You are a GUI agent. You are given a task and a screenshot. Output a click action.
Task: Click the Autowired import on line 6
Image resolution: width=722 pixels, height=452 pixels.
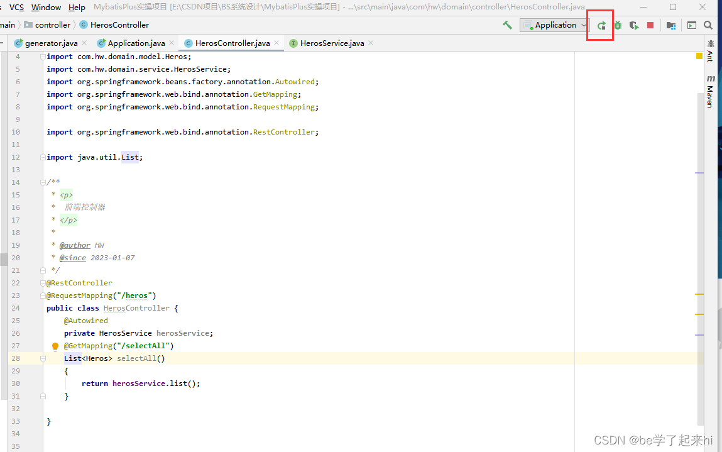(295, 82)
